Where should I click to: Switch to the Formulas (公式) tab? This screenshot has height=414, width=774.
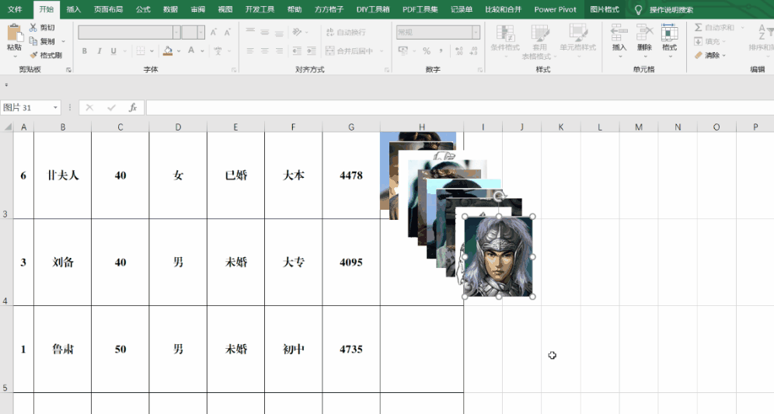(143, 9)
